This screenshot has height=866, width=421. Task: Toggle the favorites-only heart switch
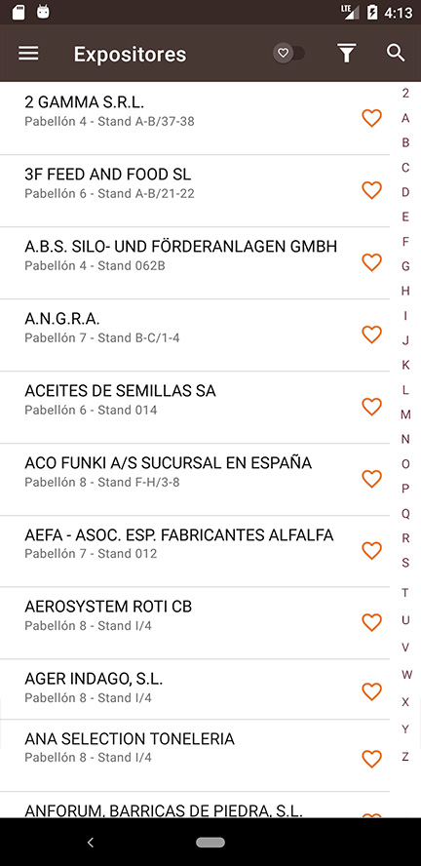288,53
